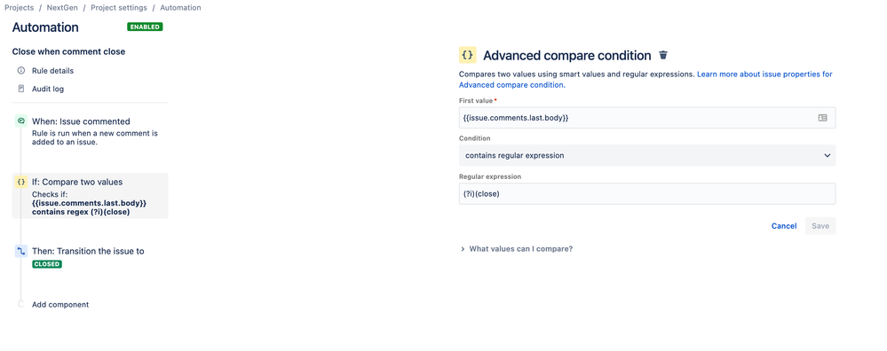Click the Rule details info icon
The width and height of the screenshot is (887, 351).
pos(21,71)
